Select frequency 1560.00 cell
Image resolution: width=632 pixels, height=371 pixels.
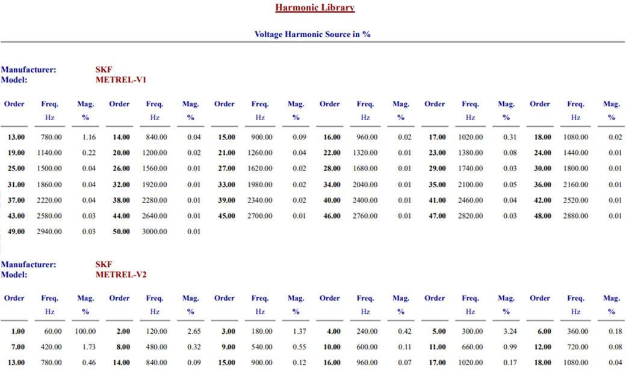pos(154,169)
